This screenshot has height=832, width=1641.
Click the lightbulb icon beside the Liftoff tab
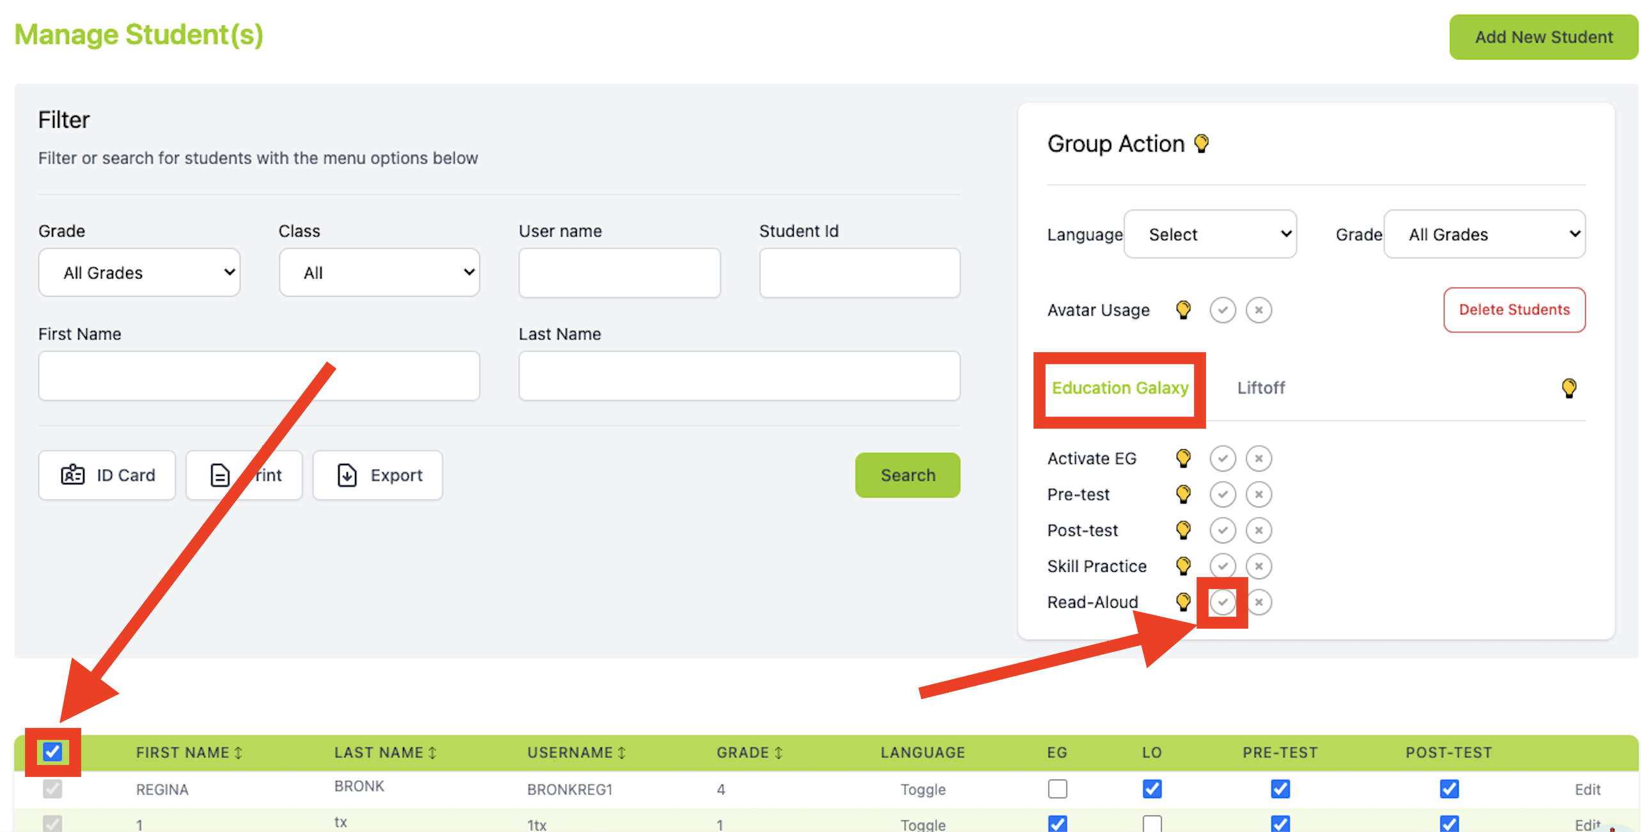(x=1568, y=388)
